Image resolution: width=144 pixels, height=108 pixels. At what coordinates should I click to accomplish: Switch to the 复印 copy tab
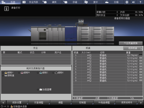(93, 2)
